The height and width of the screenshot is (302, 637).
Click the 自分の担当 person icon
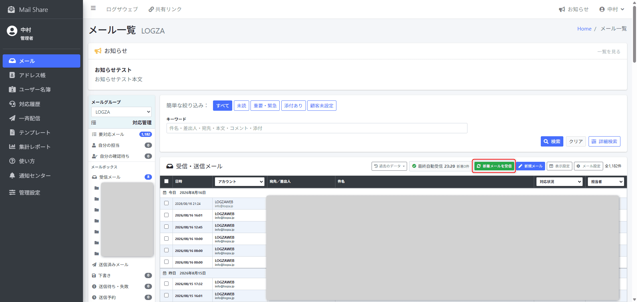tap(94, 145)
